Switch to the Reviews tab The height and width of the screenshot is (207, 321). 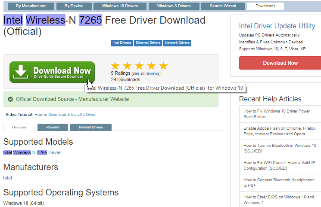tap(53, 127)
